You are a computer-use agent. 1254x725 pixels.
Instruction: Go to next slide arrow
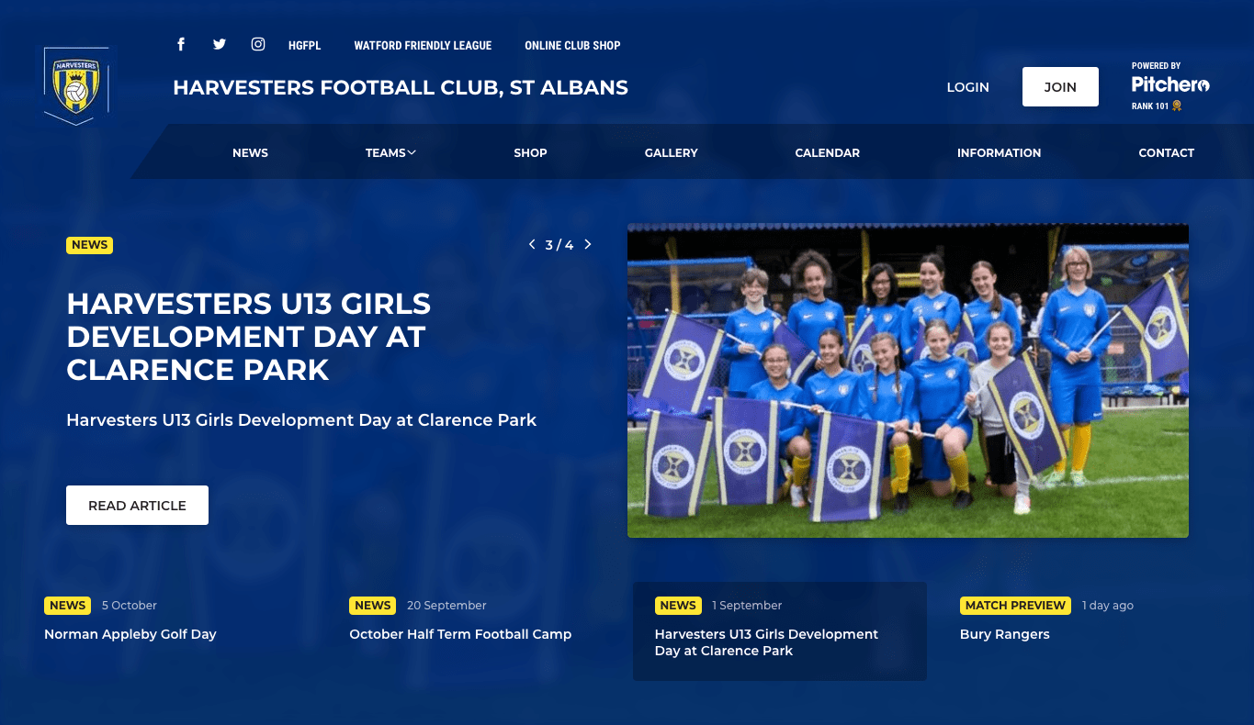pyautogui.click(x=588, y=244)
